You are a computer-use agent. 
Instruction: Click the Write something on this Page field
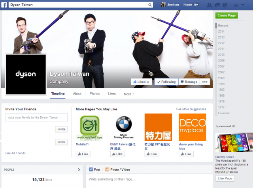[149, 179]
